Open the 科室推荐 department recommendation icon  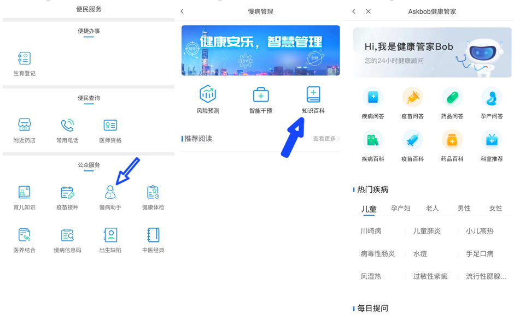click(492, 140)
